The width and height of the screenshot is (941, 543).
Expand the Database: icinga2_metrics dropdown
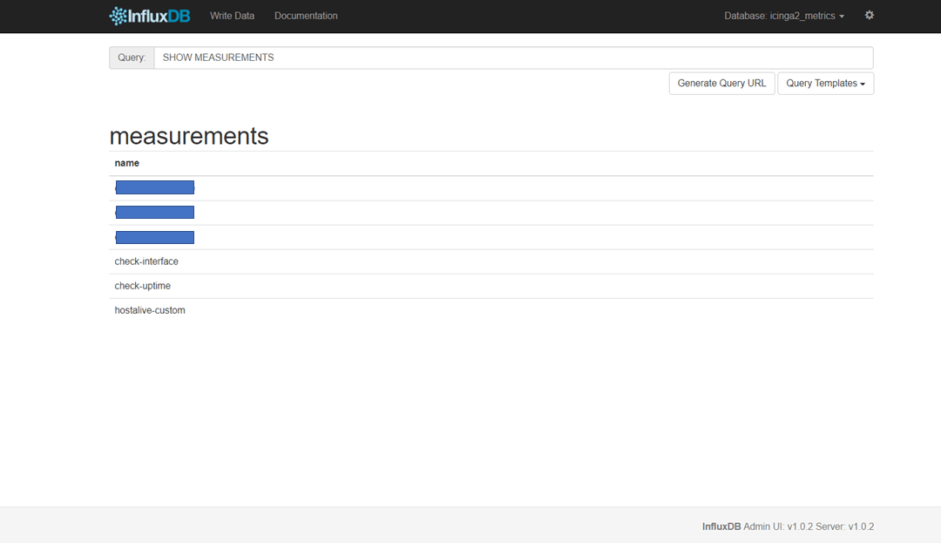click(784, 17)
